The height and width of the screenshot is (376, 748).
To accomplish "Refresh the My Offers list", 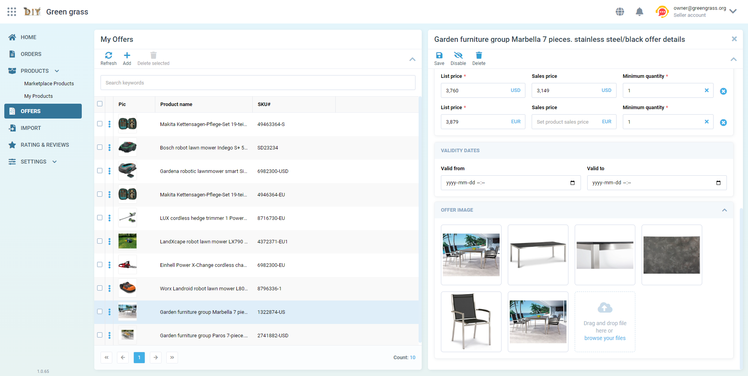I will click(108, 59).
